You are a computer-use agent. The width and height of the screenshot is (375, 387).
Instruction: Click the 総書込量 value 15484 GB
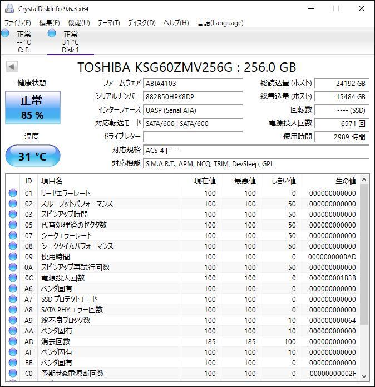342,97
